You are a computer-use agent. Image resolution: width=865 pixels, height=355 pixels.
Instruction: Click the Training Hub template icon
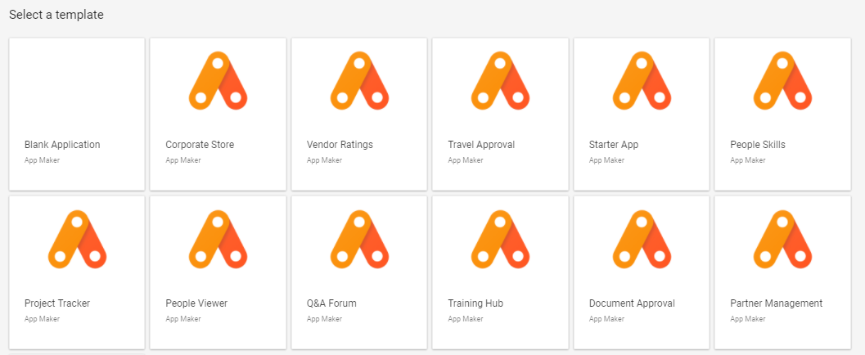[500, 240]
